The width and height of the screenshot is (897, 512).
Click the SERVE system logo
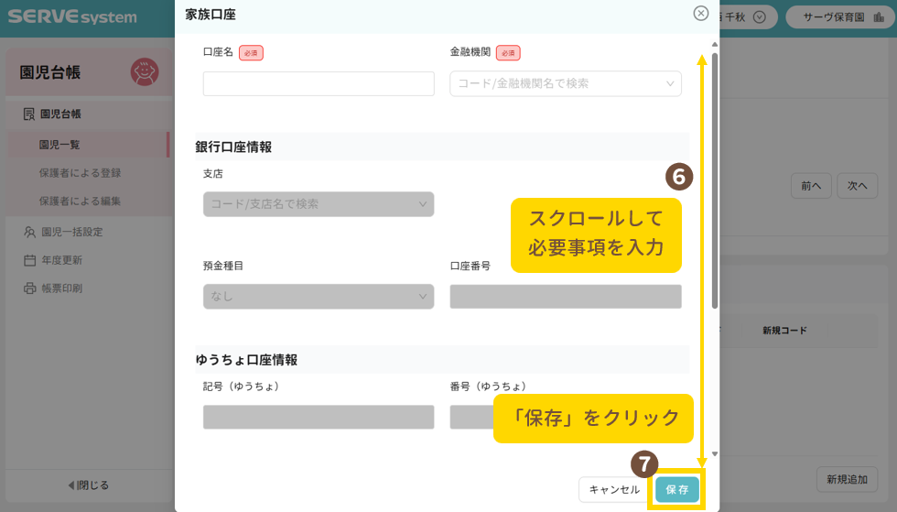pos(72,17)
